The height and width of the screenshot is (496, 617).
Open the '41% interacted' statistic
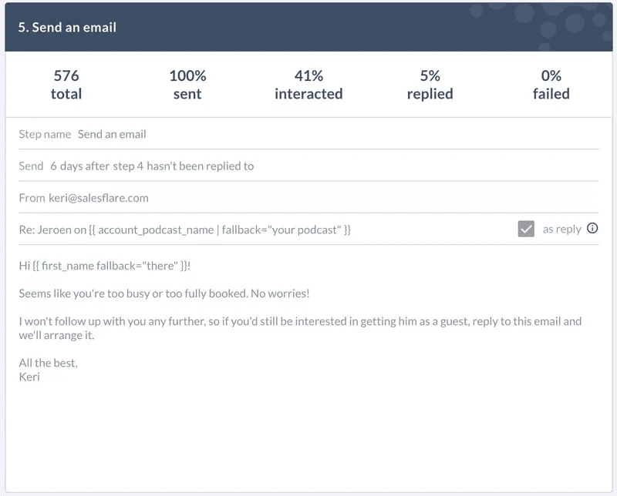(x=308, y=85)
